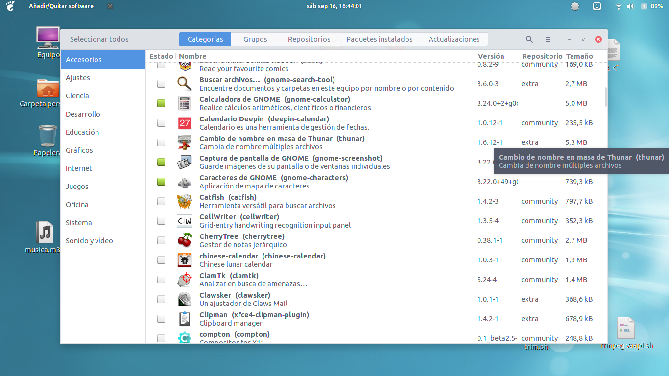Select the Internet category
669x376 pixels.
click(103, 168)
